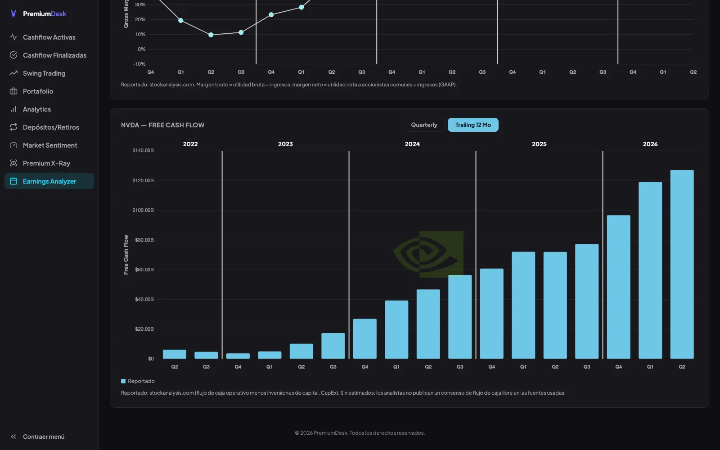Click the PremiumDesk brand name
This screenshot has width=720, height=450.
(x=45, y=14)
